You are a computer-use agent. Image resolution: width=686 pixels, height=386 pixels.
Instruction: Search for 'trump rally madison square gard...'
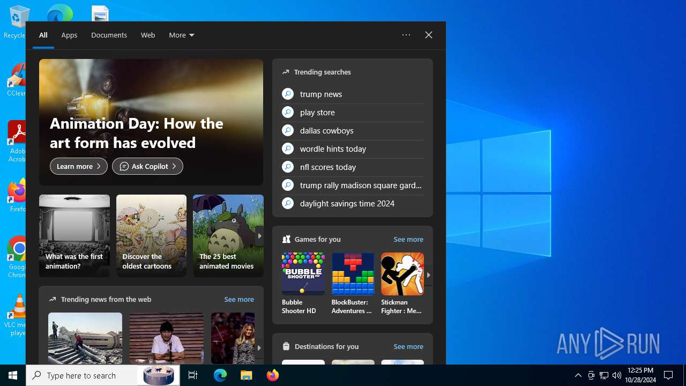point(353,185)
